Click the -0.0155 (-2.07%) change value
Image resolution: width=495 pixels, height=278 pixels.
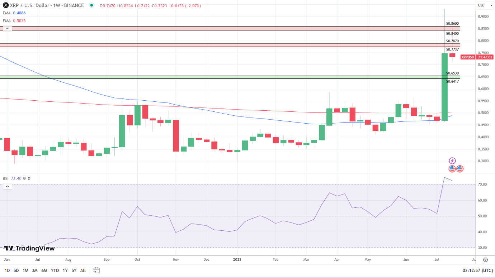[x=185, y=6]
